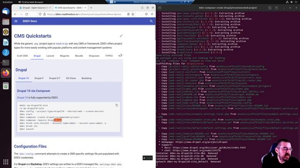Open Rhythmbox from the dock

6,32
